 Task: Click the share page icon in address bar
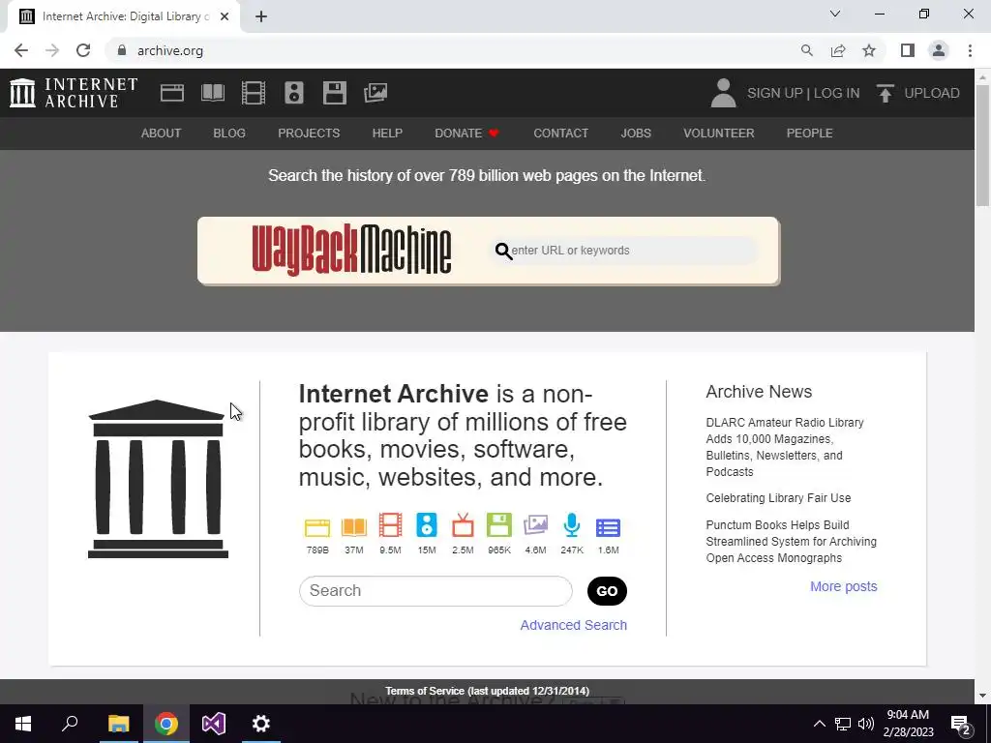tap(838, 50)
